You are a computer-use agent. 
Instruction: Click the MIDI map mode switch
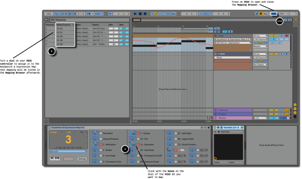[274, 14]
